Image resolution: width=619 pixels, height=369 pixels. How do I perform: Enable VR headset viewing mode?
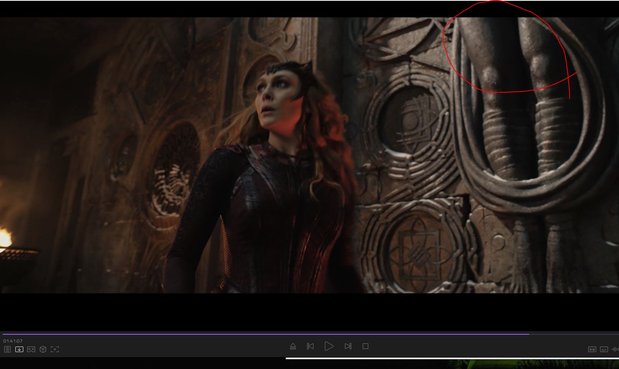[x=31, y=349]
